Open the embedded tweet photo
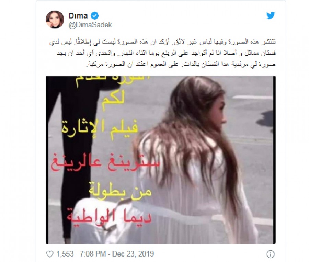 click(x=161, y=160)
